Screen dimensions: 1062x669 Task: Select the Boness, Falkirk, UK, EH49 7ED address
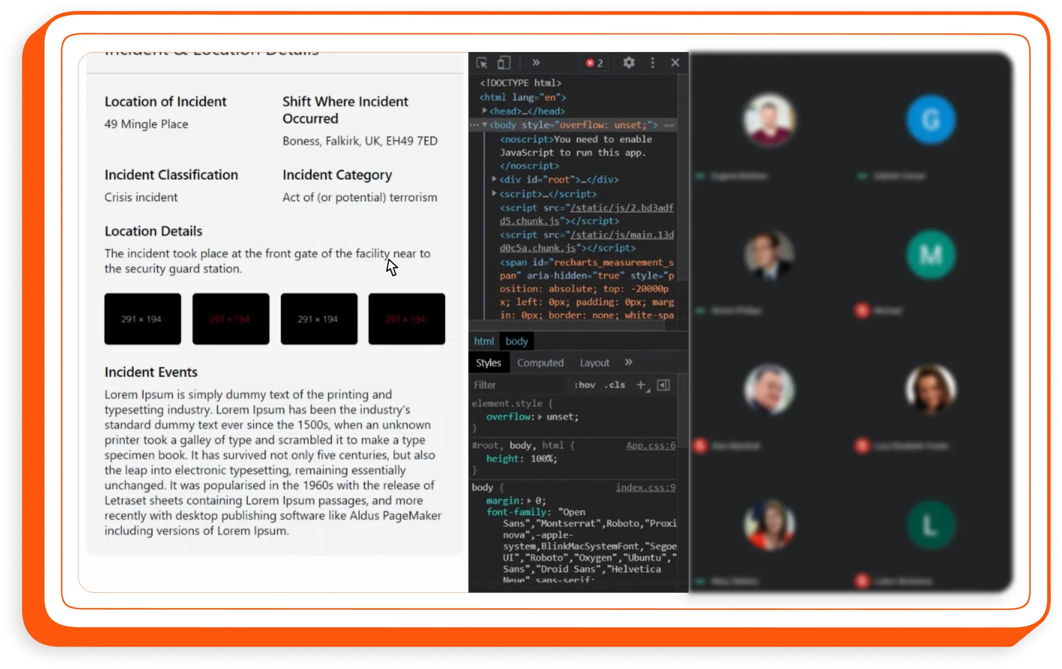[360, 141]
